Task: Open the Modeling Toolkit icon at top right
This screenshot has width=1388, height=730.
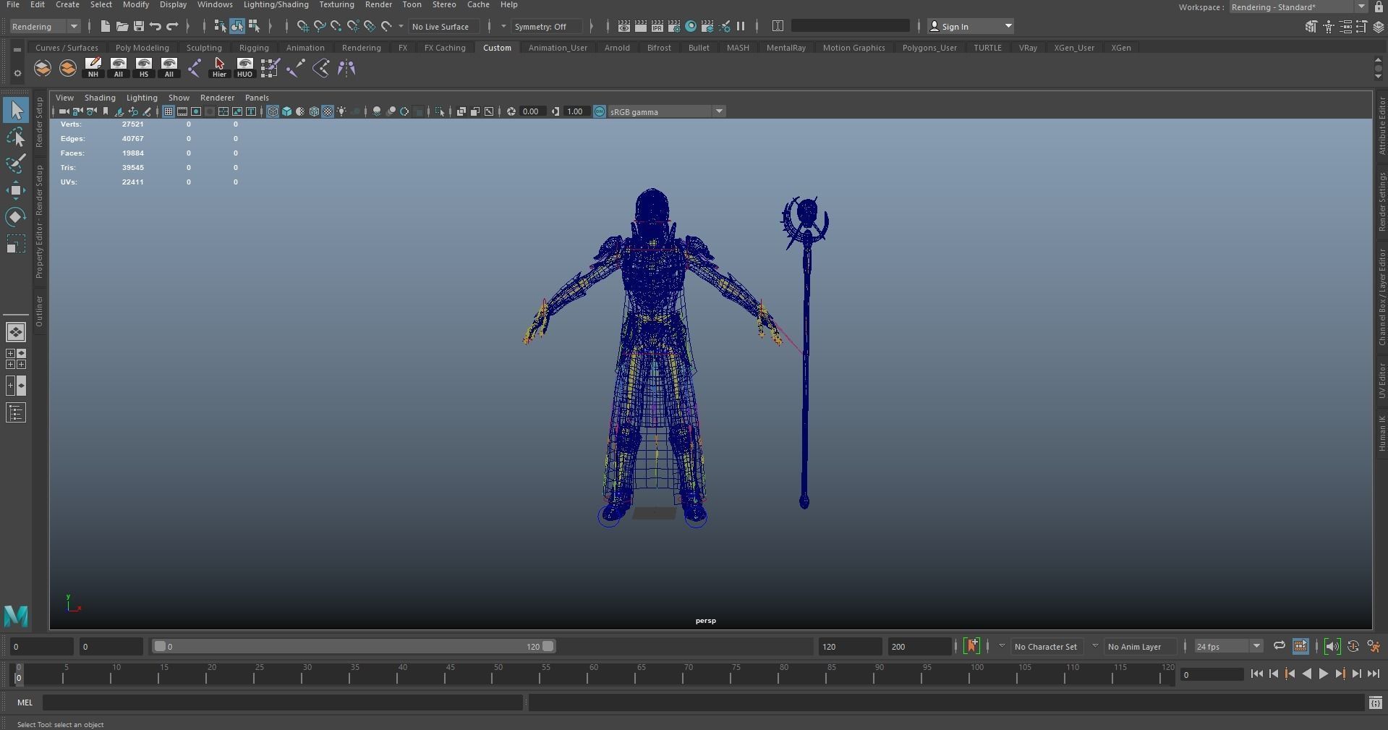Action: pos(1311,27)
